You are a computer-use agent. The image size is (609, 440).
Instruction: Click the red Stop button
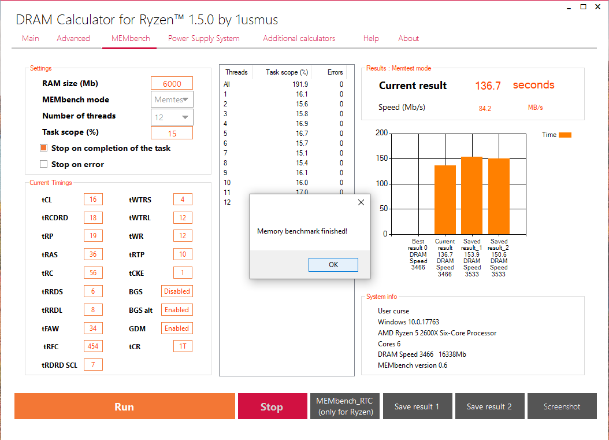[x=272, y=406]
